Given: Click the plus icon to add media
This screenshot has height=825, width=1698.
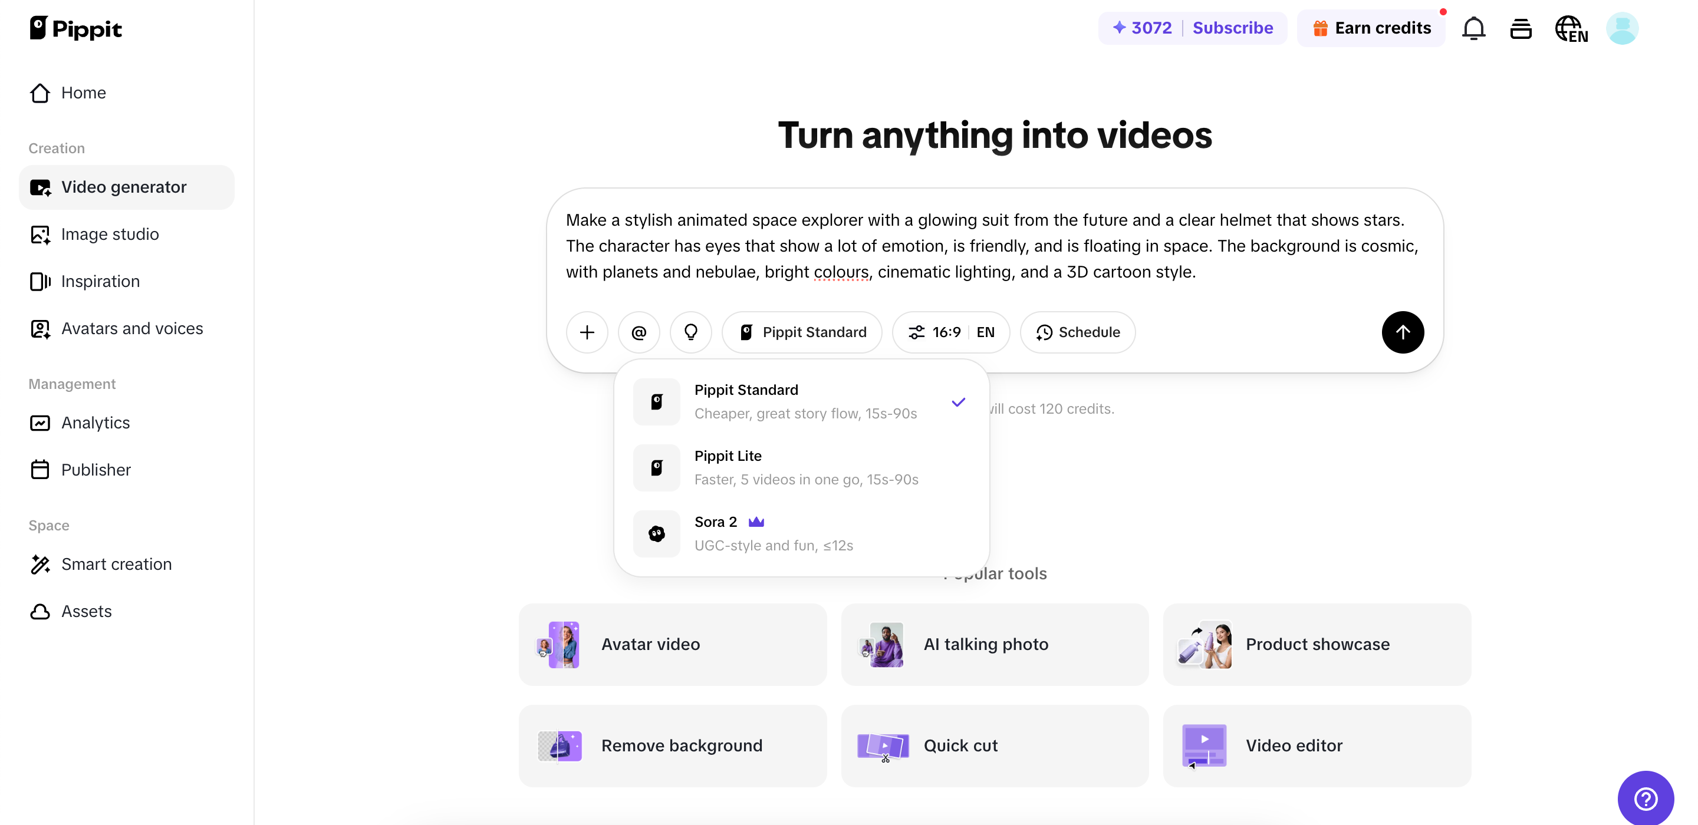Looking at the screenshot, I should 586,332.
